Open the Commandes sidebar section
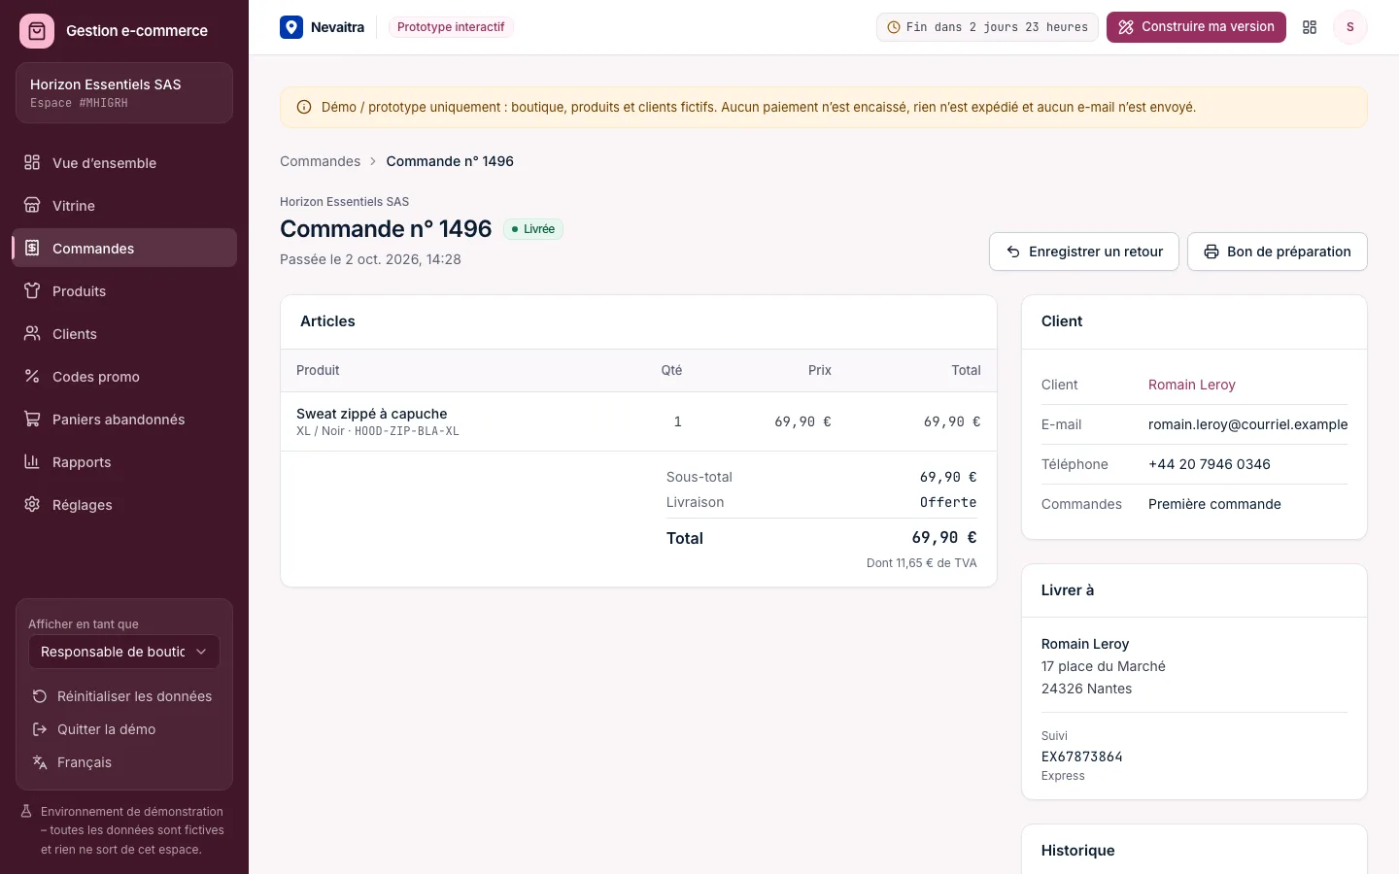 click(x=124, y=248)
